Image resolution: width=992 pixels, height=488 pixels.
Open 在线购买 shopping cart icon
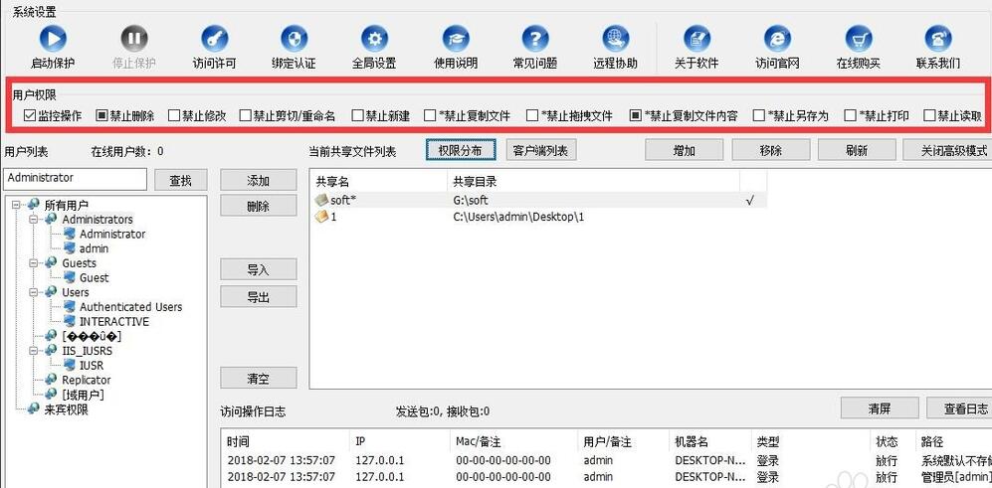coord(859,39)
